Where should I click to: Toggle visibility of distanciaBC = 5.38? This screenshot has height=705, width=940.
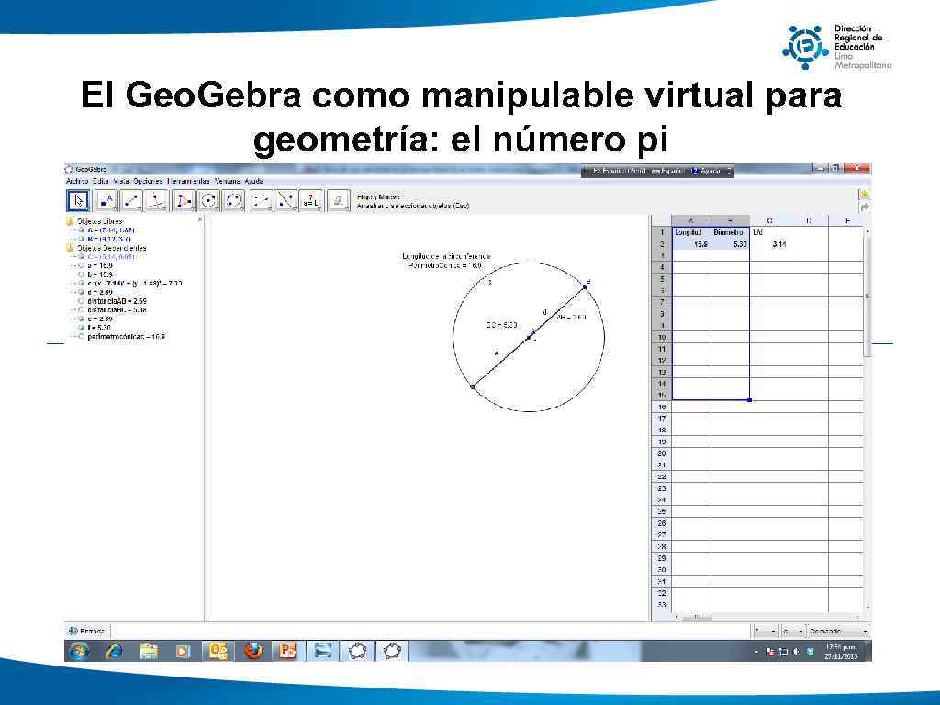click(x=81, y=310)
